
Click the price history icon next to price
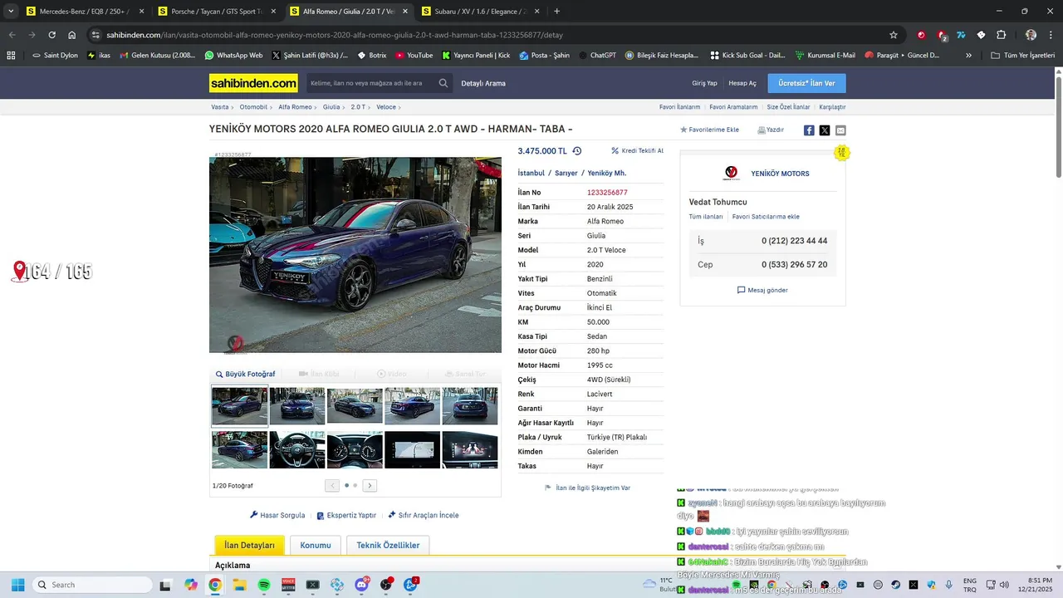(577, 151)
